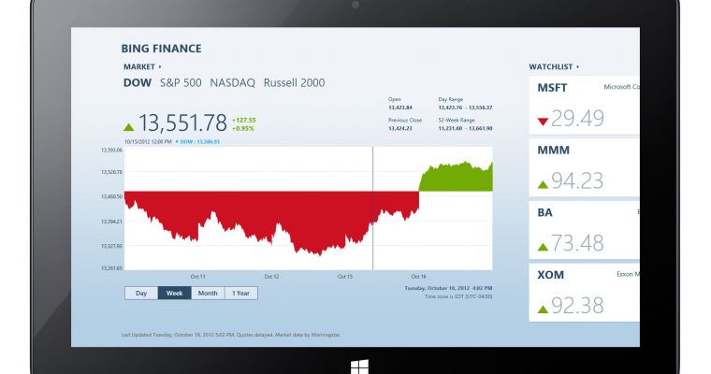This screenshot has width=711, height=374.
Task: Select the Day chart range
Action: (x=141, y=294)
